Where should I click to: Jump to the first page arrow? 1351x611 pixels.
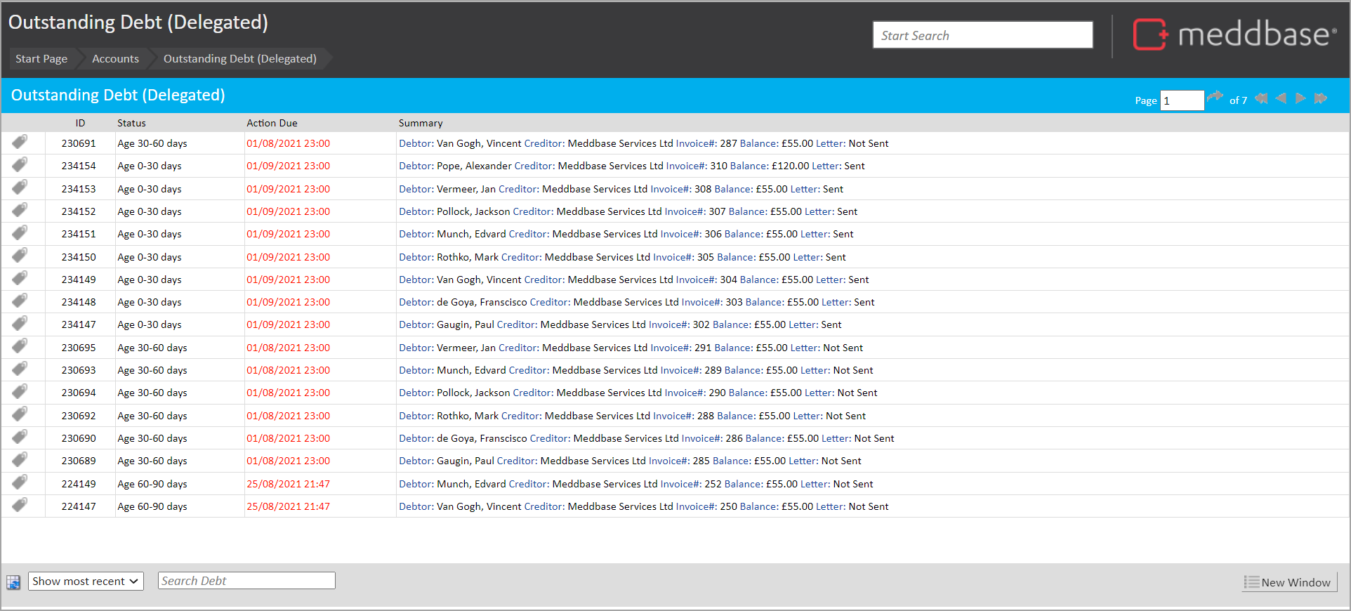click(x=1261, y=99)
